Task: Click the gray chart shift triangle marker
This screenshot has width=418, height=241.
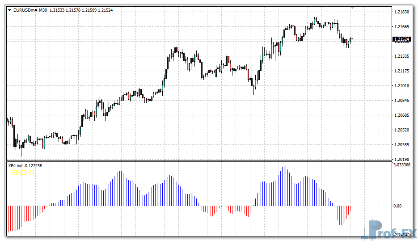Action: [353, 8]
